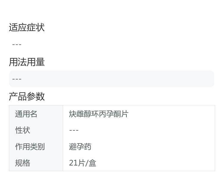Screen dimensions: 224x189
Task: Click the 用法用量 section heading
Action: tap(27, 62)
